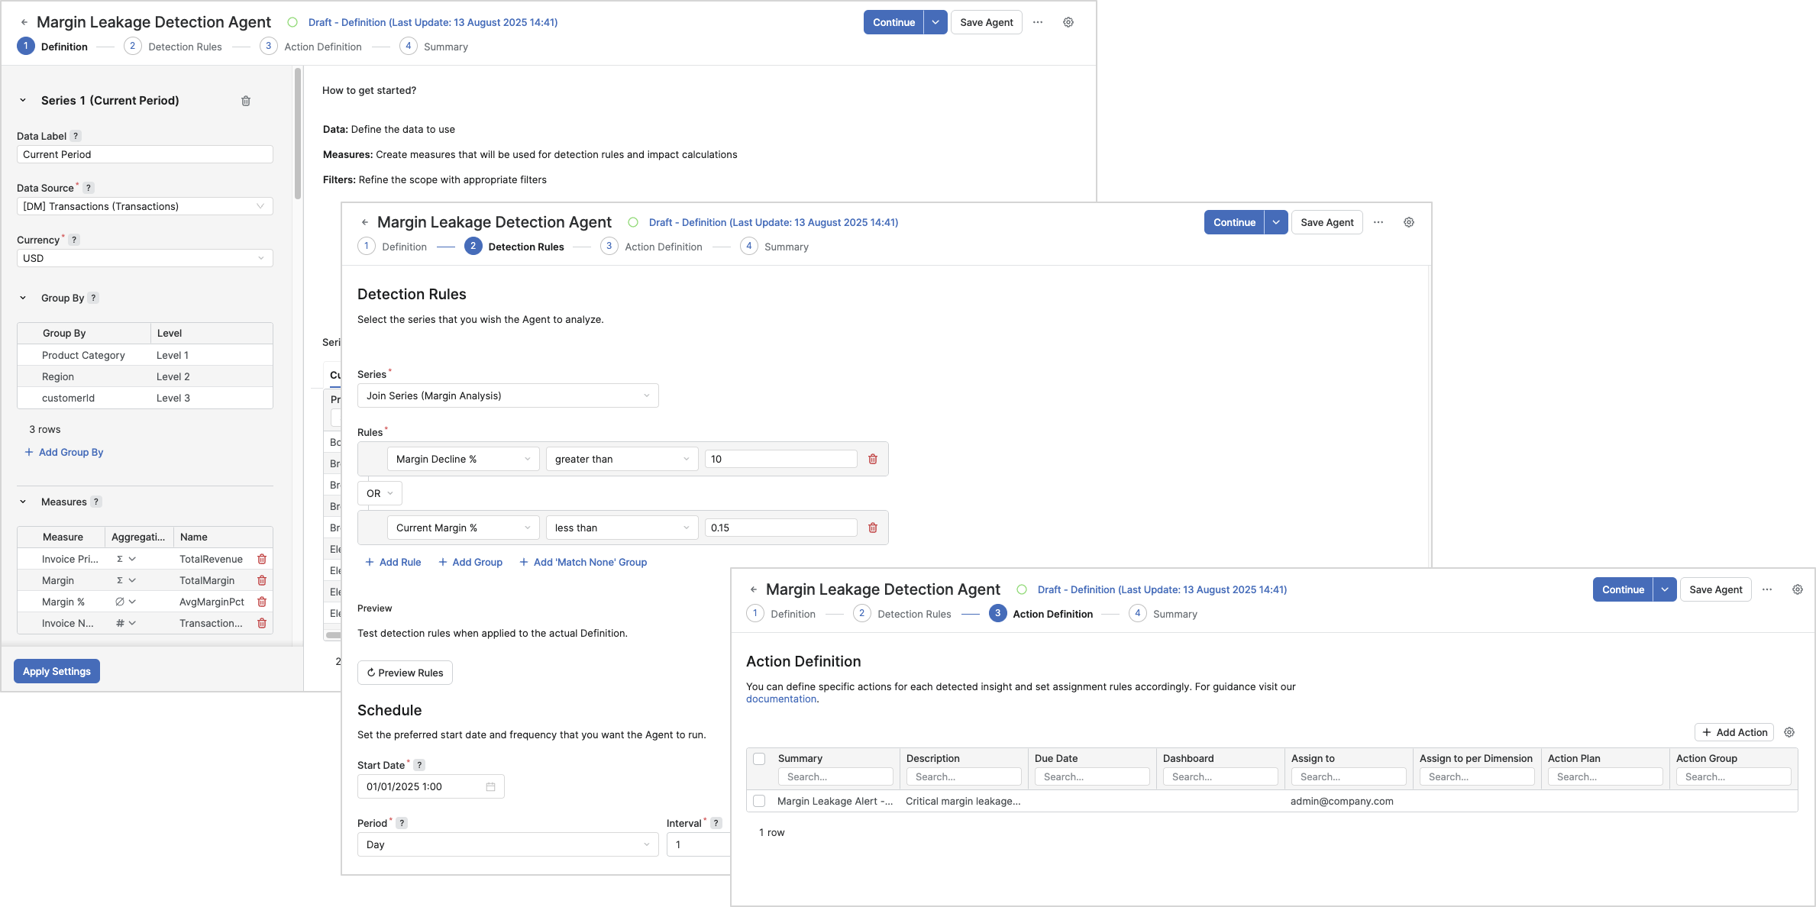
Task: Delete the Current Margin % rule
Action: point(873,528)
